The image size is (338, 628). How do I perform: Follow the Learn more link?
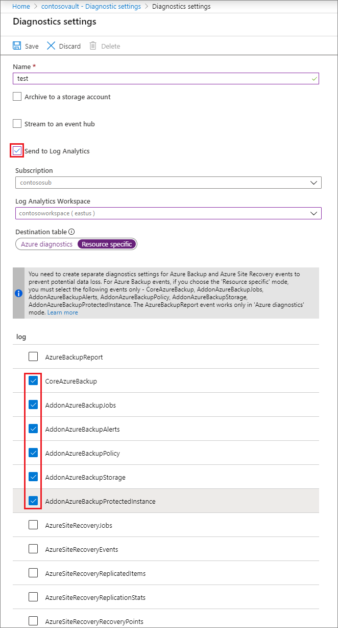point(63,312)
